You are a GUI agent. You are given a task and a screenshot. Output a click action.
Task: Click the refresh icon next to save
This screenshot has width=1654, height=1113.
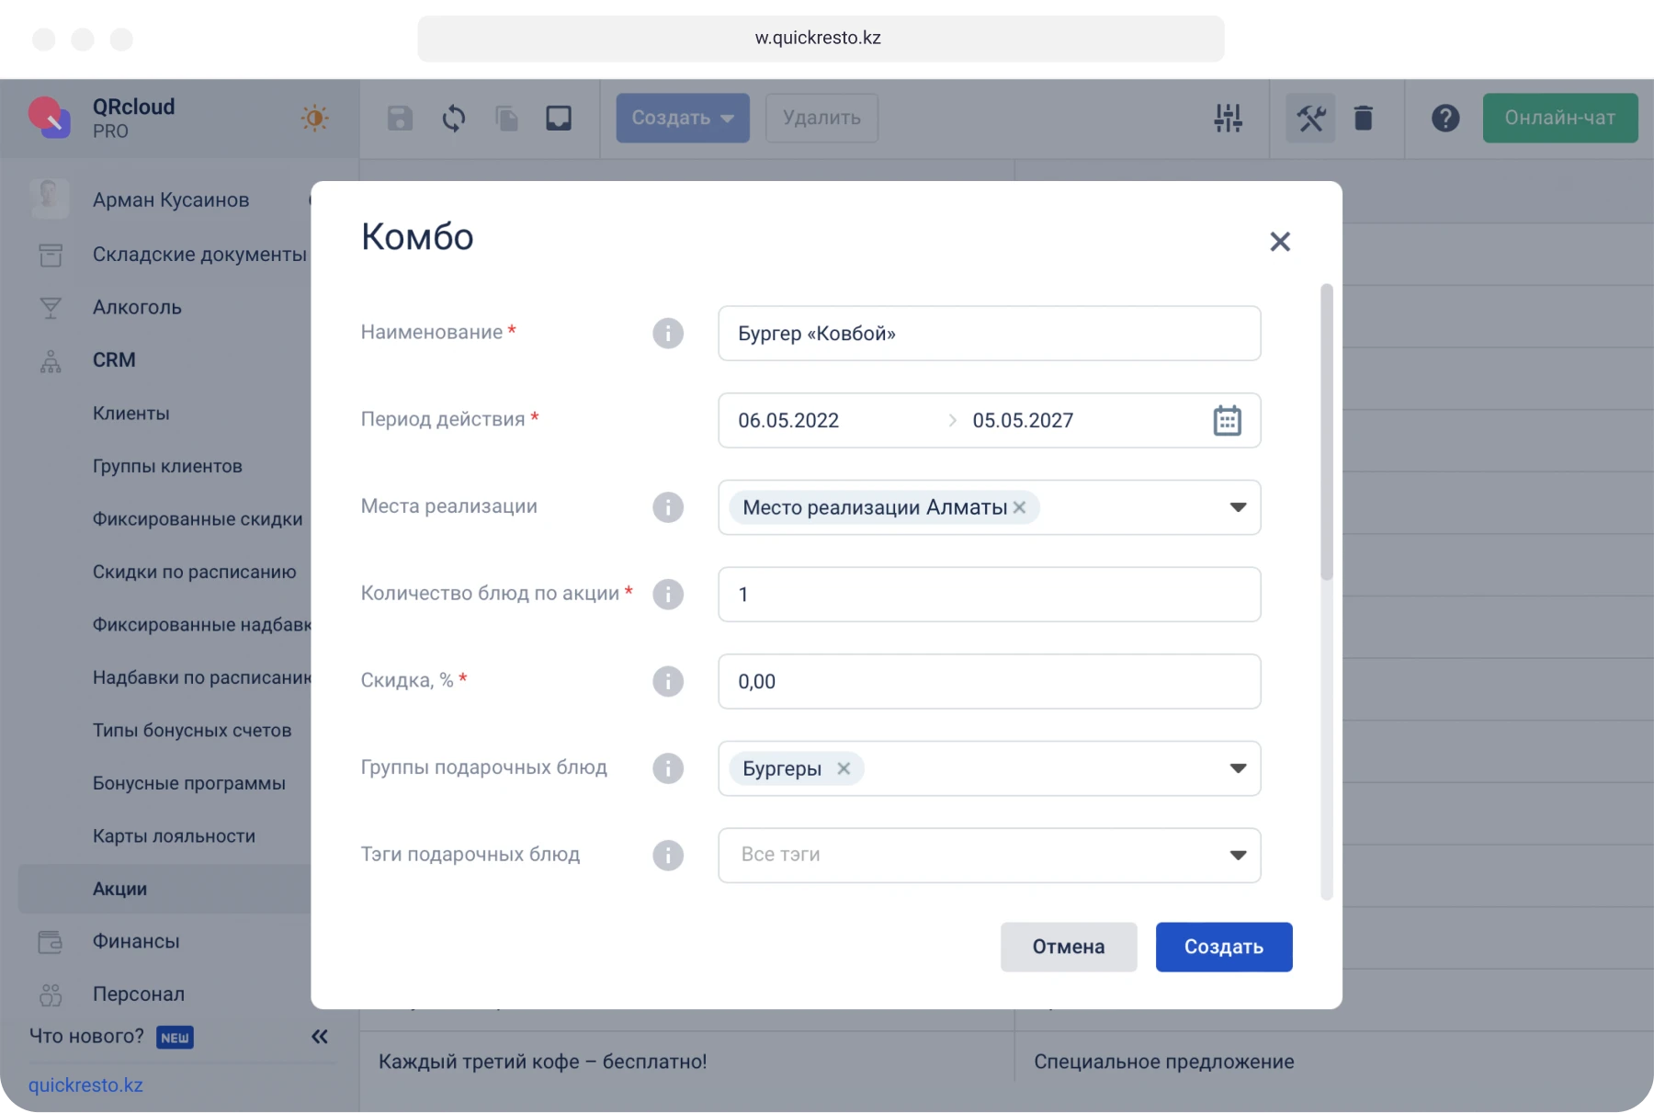[x=453, y=118]
